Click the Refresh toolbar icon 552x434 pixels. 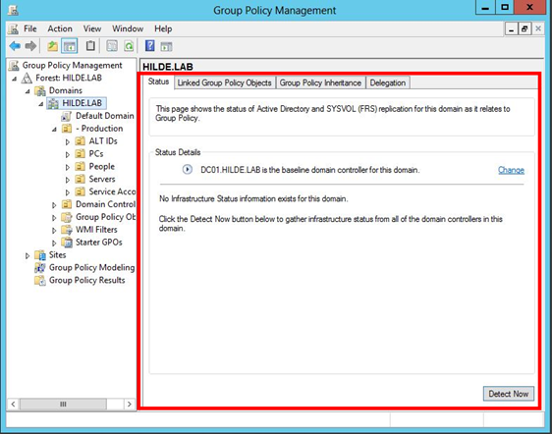[x=129, y=46]
